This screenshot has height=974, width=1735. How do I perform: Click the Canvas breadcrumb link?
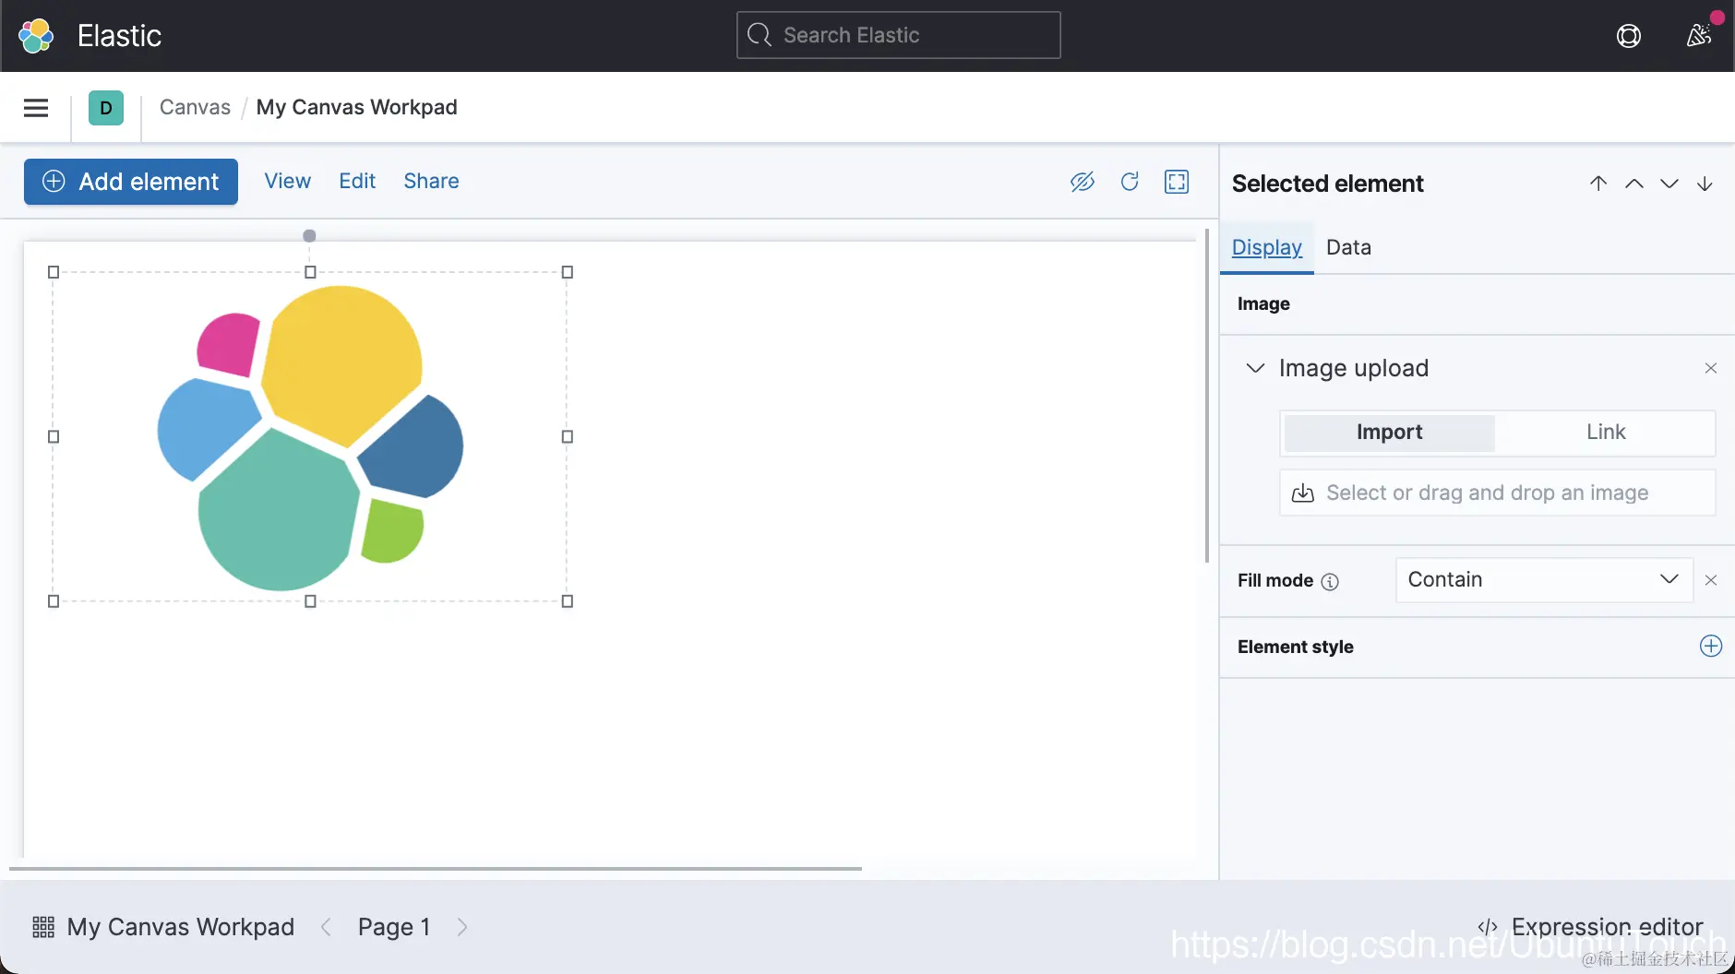pos(195,108)
